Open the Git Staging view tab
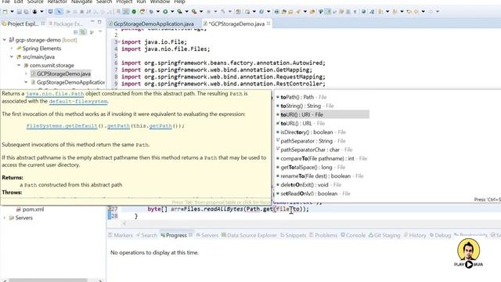The height and width of the screenshot is (282, 501). pos(384,235)
